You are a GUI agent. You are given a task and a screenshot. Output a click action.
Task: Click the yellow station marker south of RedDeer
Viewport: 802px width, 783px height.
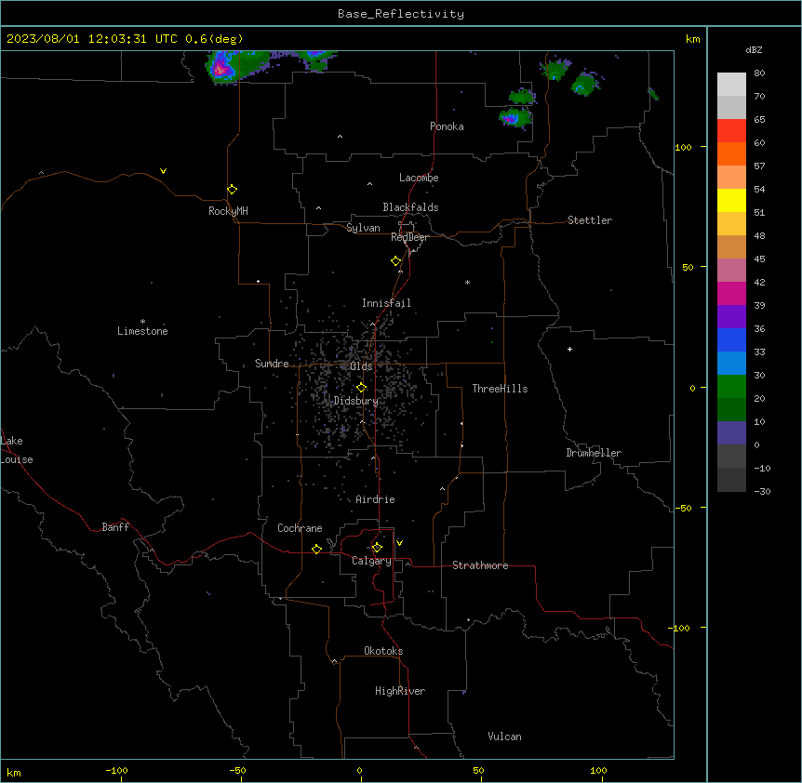pyautogui.click(x=395, y=261)
